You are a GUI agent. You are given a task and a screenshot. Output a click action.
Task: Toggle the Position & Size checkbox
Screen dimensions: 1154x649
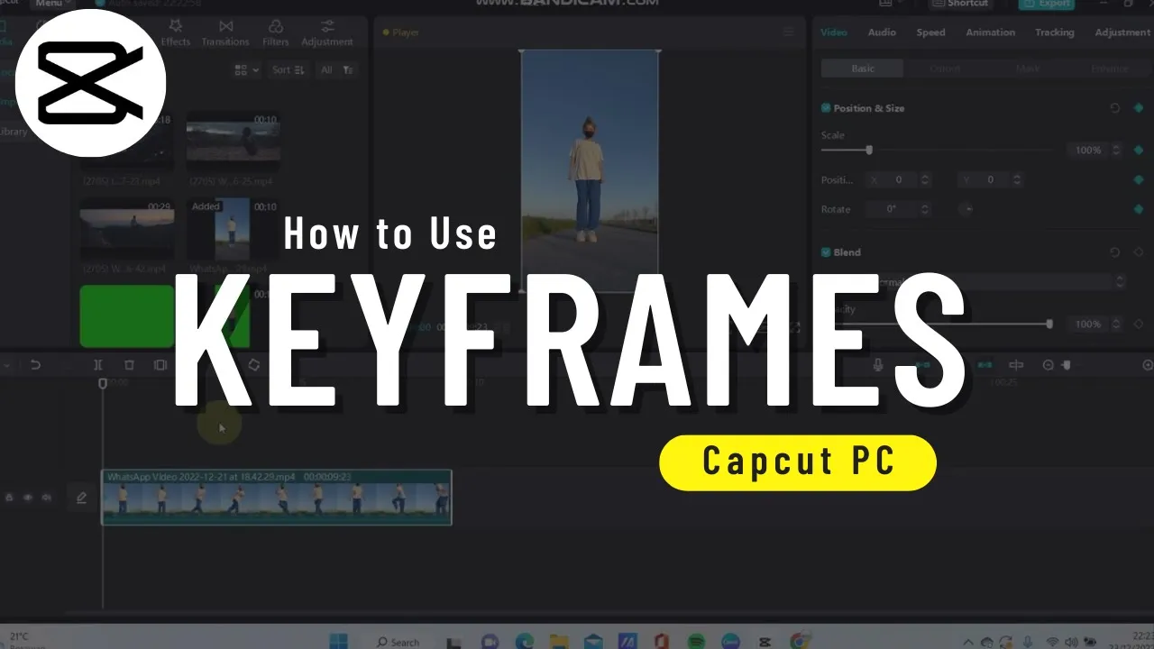click(x=826, y=108)
